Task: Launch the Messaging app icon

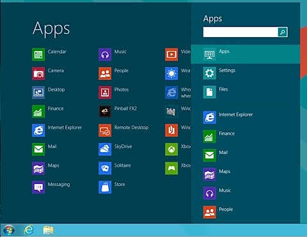Action: [38, 187]
